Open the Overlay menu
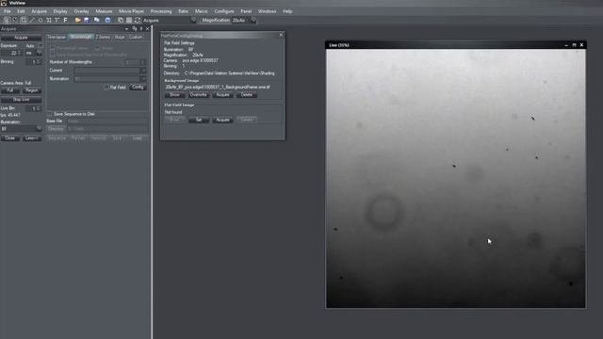The image size is (603, 339). (x=81, y=11)
